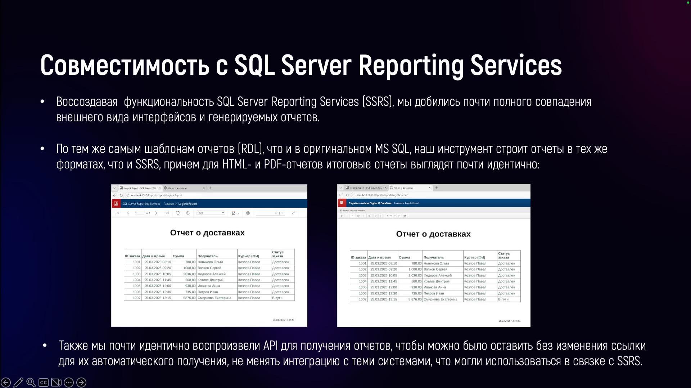Click the print icon in left screenshot

pyautogui.click(x=248, y=213)
